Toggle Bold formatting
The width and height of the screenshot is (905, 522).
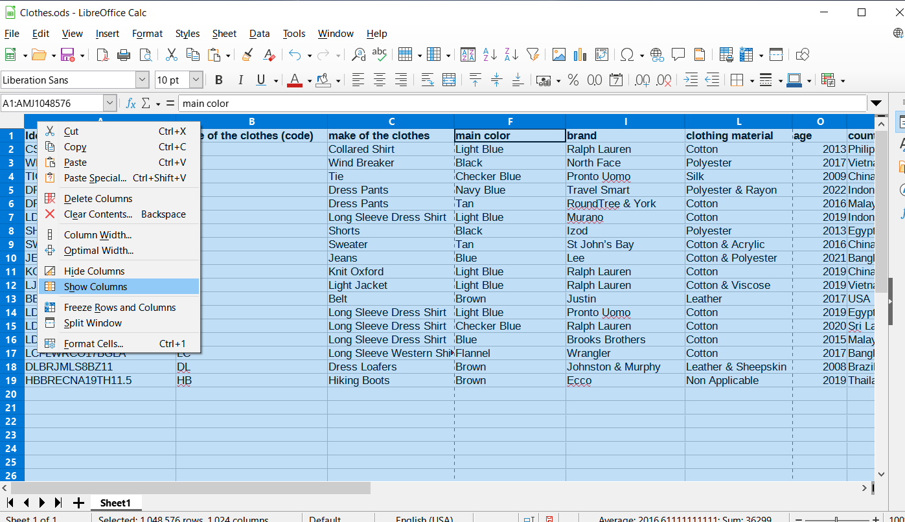coord(219,80)
